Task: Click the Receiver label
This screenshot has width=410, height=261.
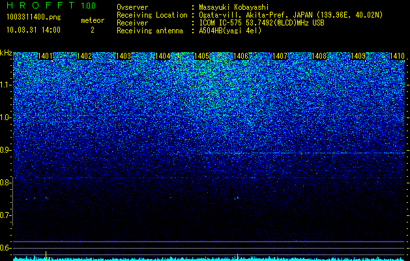Action: [132, 23]
